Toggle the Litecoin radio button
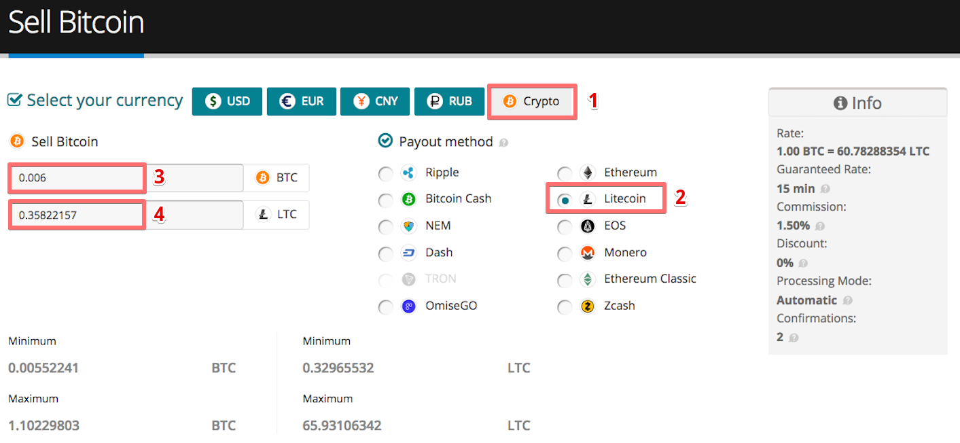960x443 pixels. tap(565, 200)
